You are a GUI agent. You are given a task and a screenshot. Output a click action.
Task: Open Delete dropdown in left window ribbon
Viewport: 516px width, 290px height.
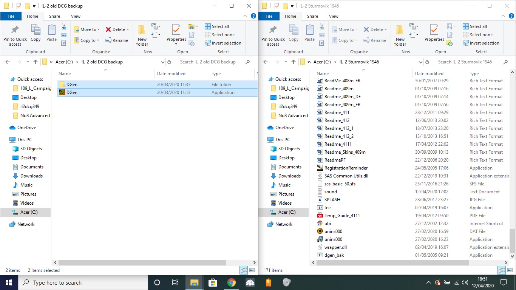click(128, 29)
